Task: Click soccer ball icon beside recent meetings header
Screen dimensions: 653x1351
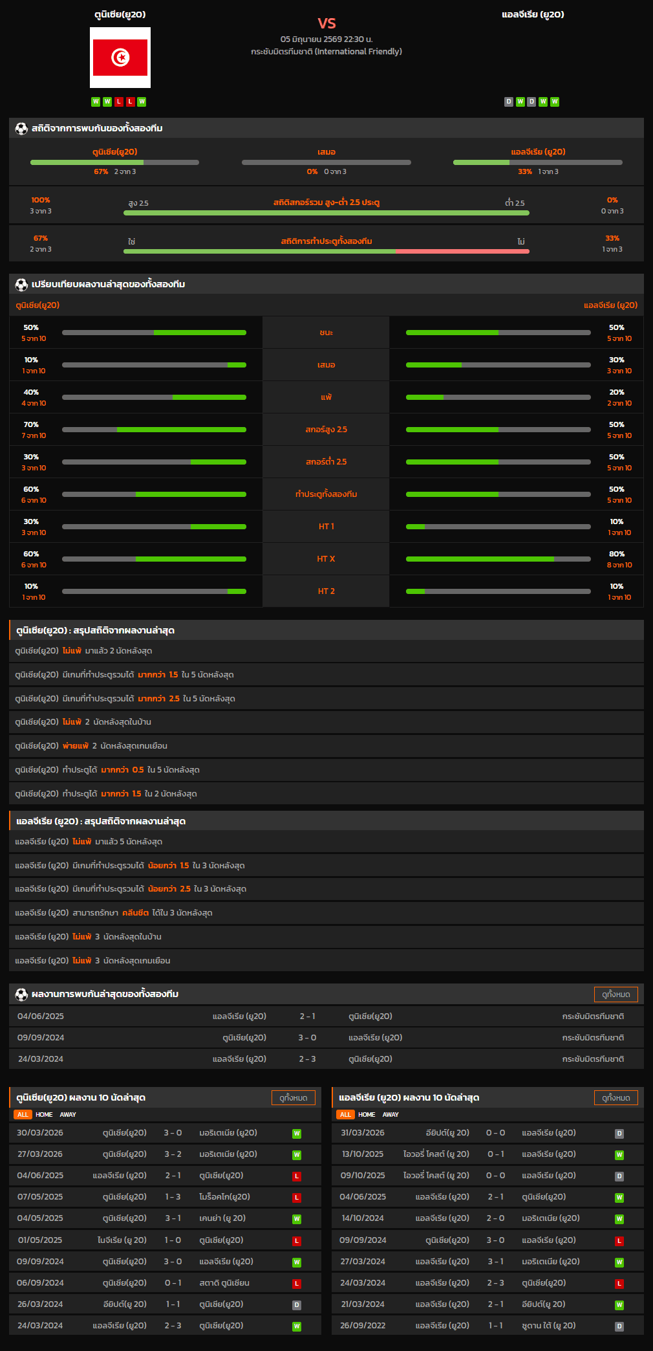Action: coord(21,994)
